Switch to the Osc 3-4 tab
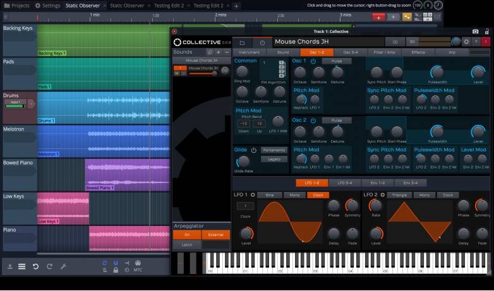This screenshot has height=291, width=494. (351, 52)
